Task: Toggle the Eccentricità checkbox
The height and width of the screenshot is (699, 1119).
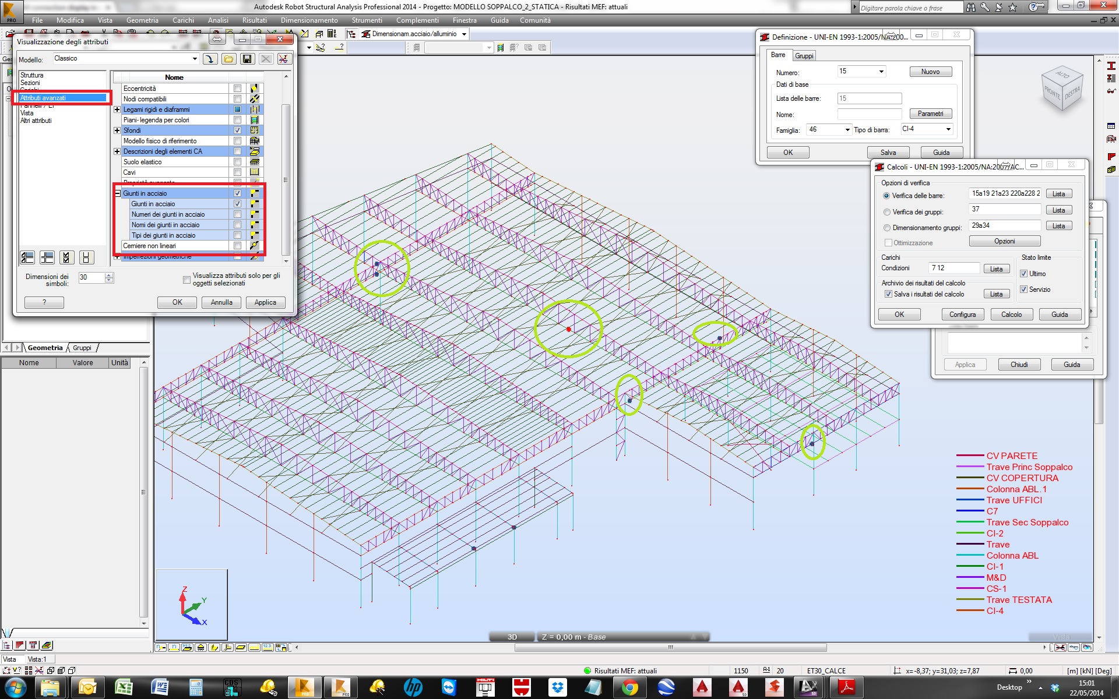Action: coord(237,89)
